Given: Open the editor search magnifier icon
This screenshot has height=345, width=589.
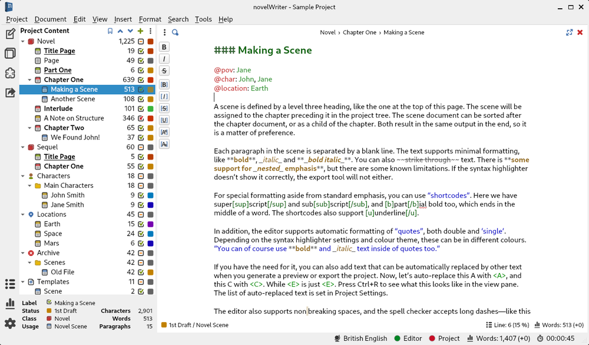Looking at the screenshot, I should (x=175, y=32).
